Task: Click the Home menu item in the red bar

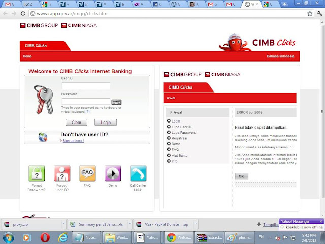Action: (x=27, y=56)
